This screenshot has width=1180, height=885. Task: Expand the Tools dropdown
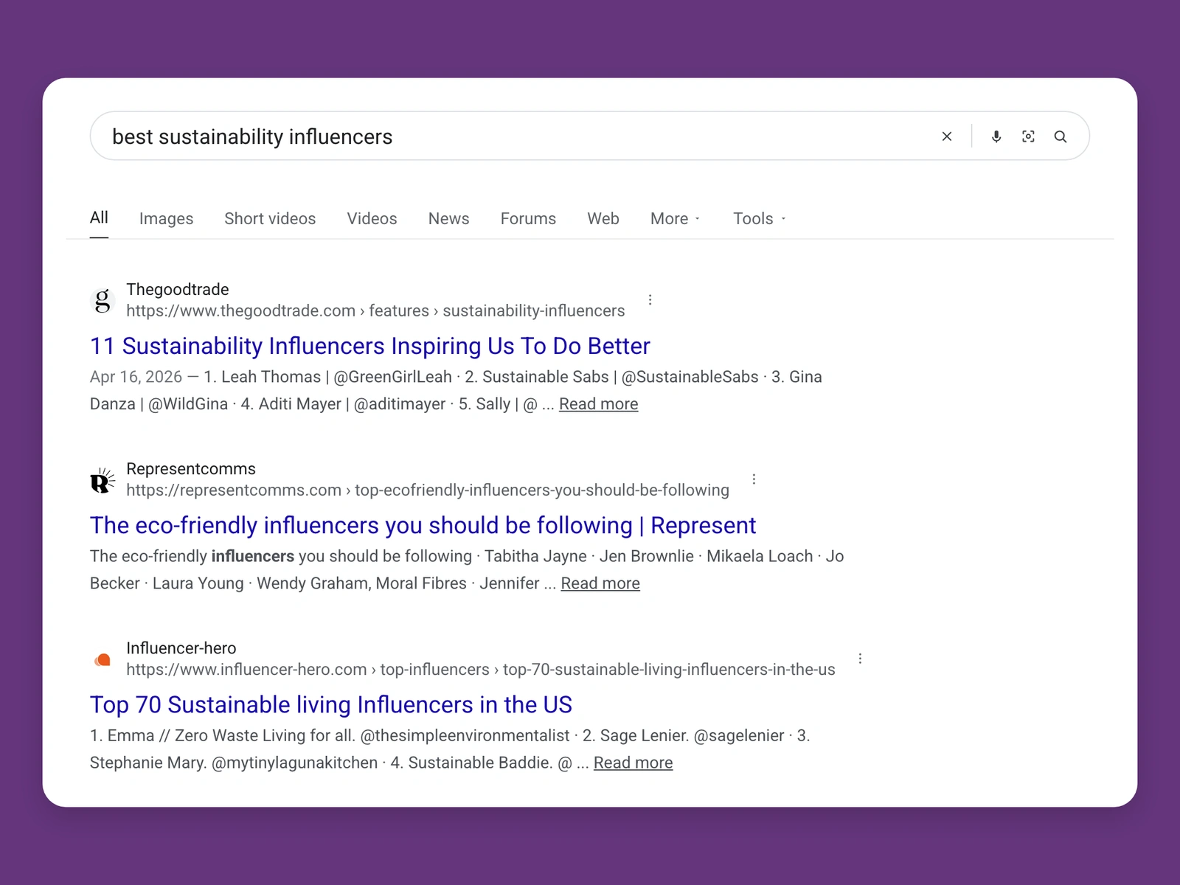(x=760, y=219)
